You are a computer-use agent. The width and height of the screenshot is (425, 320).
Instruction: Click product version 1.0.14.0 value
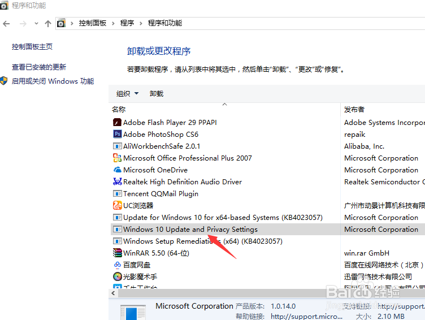click(283, 306)
